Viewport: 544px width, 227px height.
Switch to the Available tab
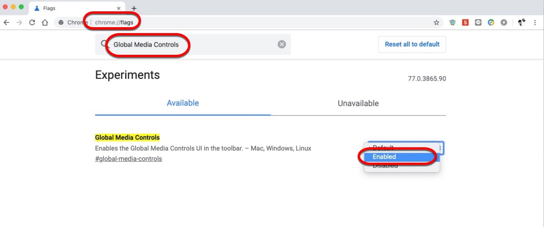(x=183, y=103)
